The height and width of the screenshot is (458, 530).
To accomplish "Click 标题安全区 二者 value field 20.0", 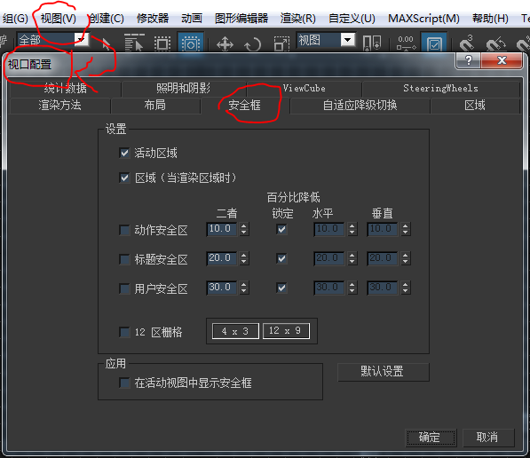I will 221,258.
